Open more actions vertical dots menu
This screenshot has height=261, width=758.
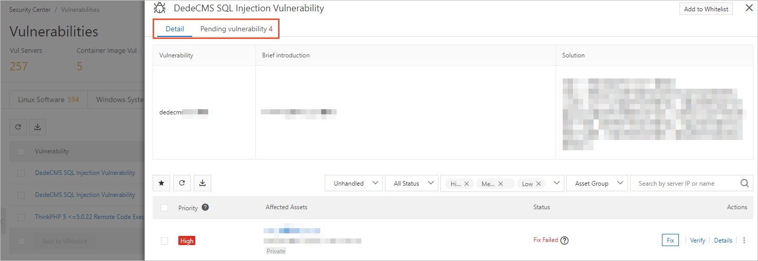click(x=744, y=240)
